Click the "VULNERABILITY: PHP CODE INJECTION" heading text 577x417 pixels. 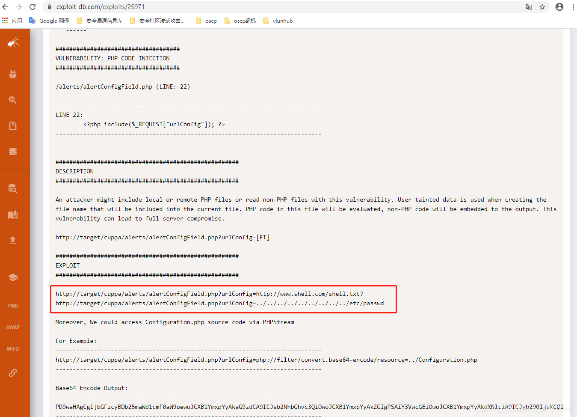(x=112, y=58)
